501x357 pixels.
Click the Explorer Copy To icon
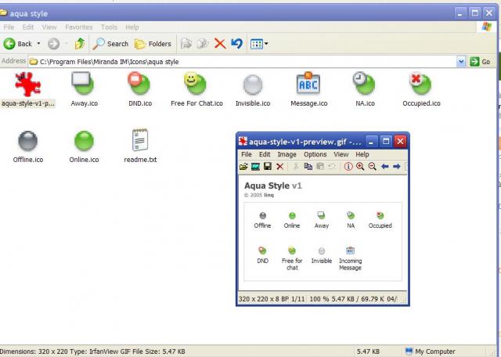click(x=203, y=44)
